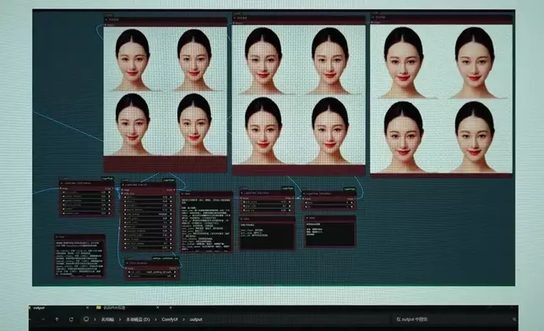Select lower-right portrait in left preview node
The image size is (544, 331).
(x=195, y=124)
